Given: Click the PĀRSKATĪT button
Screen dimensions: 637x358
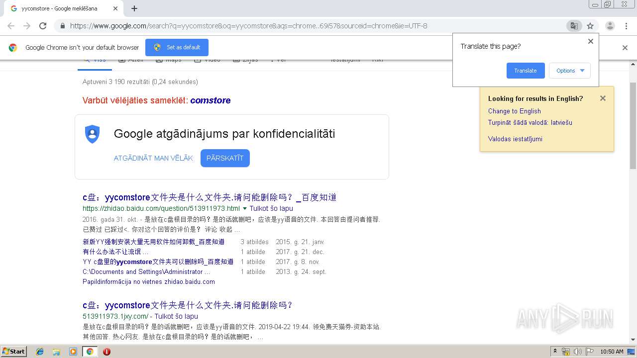Looking at the screenshot, I should (225, 158).
